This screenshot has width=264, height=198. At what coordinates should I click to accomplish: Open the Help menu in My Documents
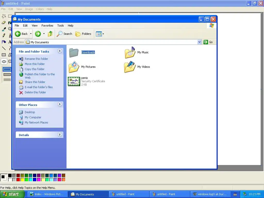(71, 26)
